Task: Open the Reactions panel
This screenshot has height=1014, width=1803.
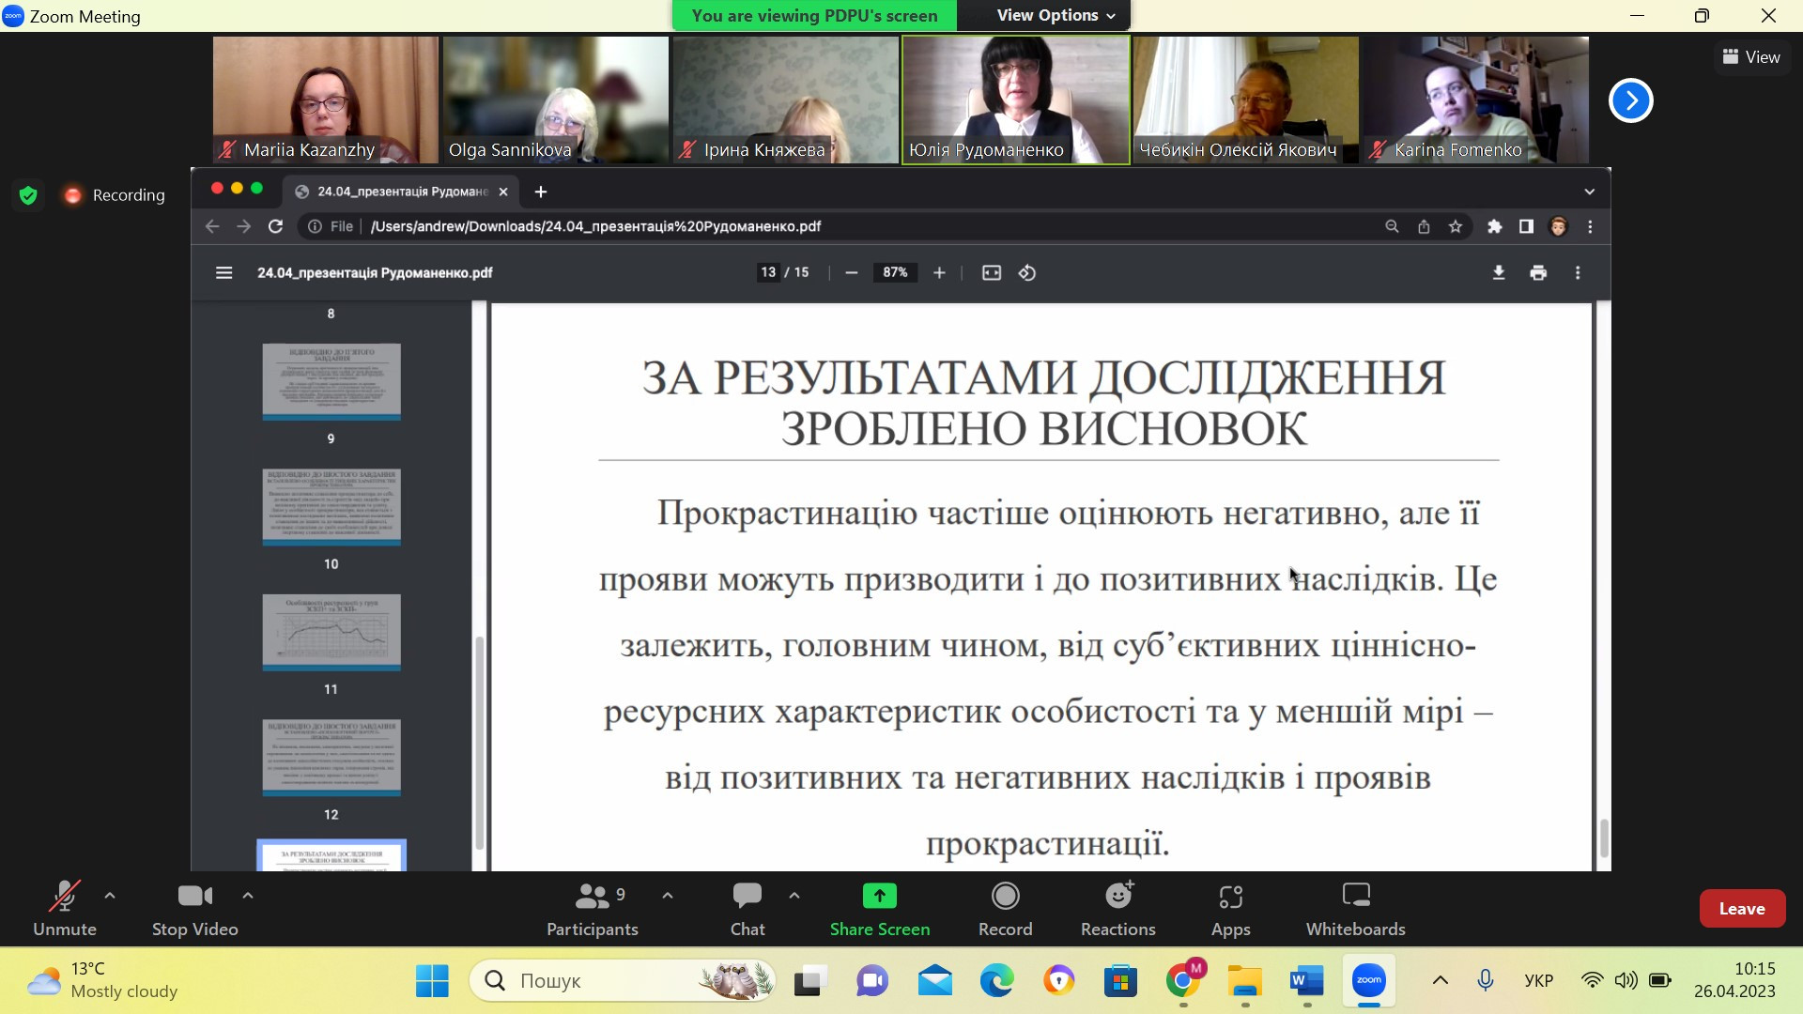Action: coord(1117,908)
